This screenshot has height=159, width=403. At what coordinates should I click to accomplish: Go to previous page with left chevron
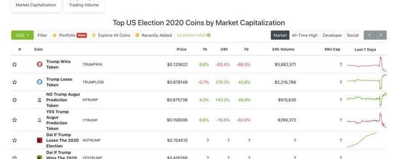pos(369,35)
